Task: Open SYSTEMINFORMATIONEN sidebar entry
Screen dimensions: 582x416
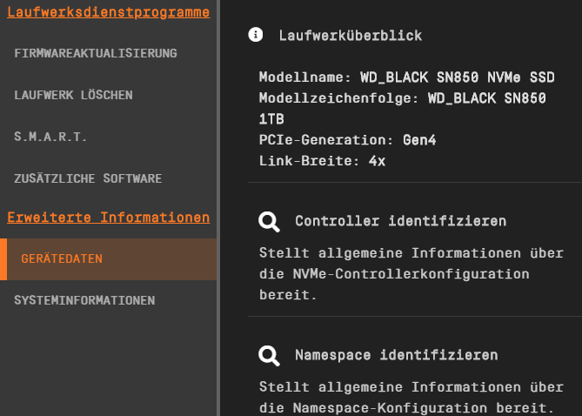Action: point(84,300)
